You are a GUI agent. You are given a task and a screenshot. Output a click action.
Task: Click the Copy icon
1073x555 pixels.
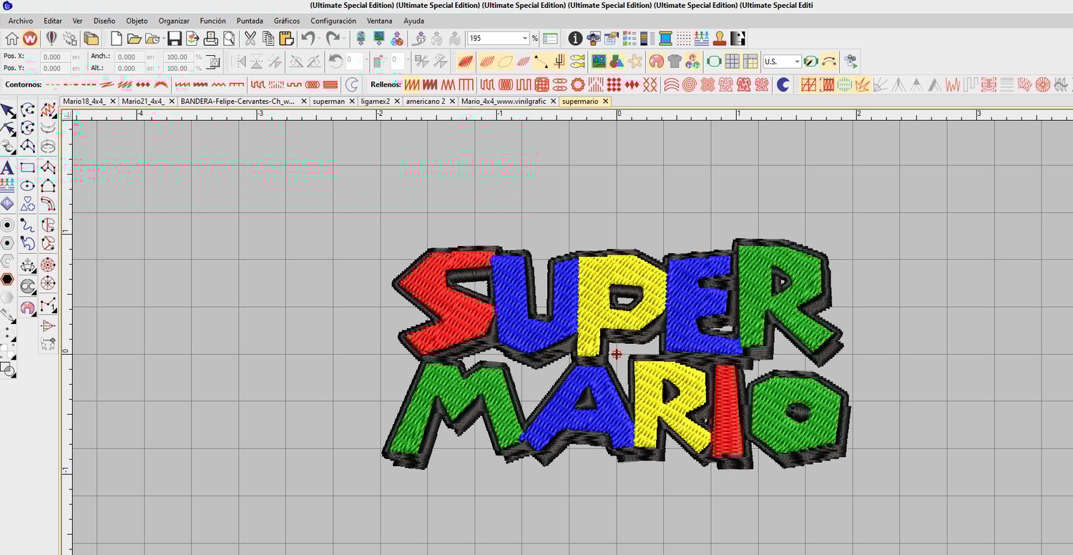[268, 39]
